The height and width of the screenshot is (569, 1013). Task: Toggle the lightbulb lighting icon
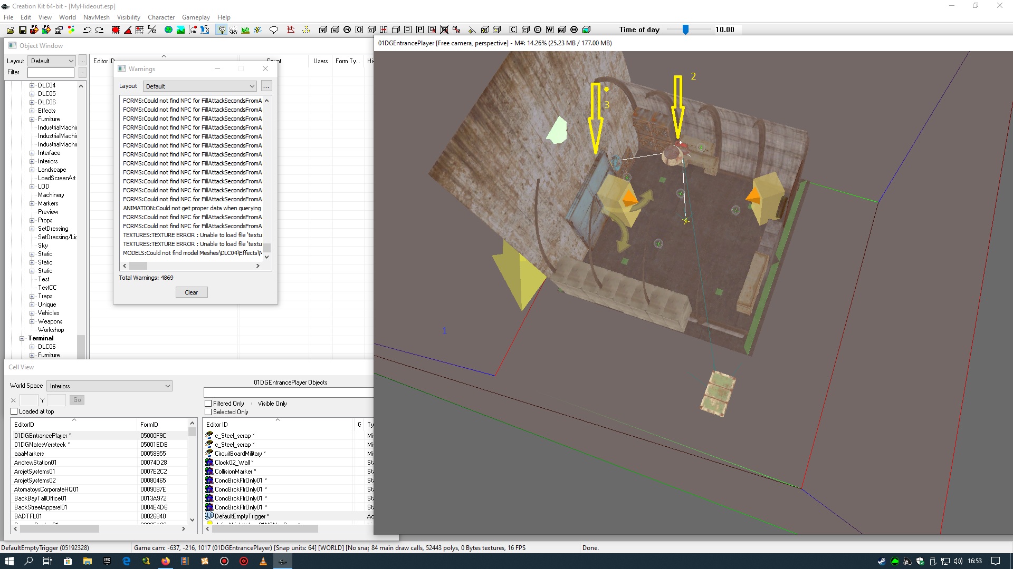tap(222, 30)
